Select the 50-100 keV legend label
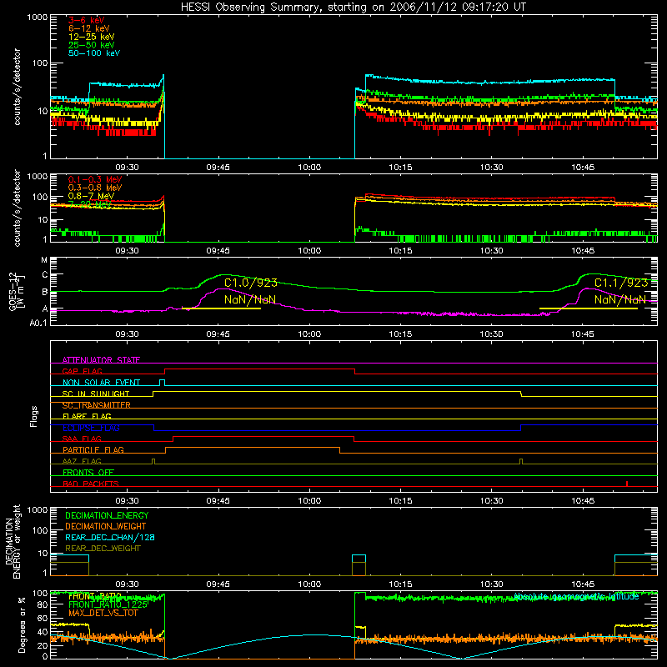 click(94, 53)
